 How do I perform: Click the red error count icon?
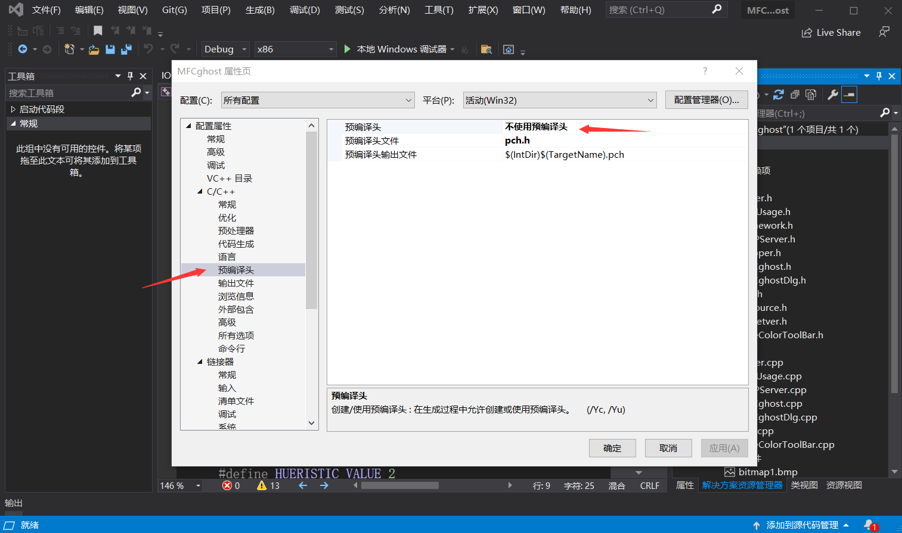point(227,486)
